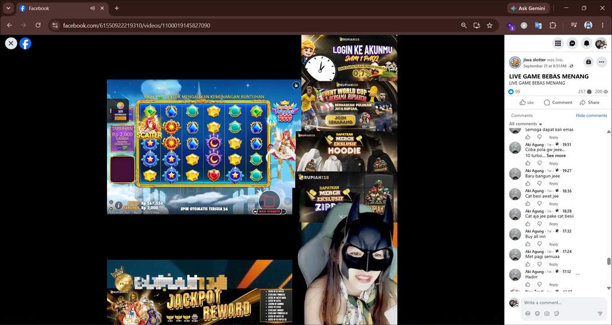This screenshot has height=325, width=612.
Task: Like the live video post
Action: (x=527, y=103)
